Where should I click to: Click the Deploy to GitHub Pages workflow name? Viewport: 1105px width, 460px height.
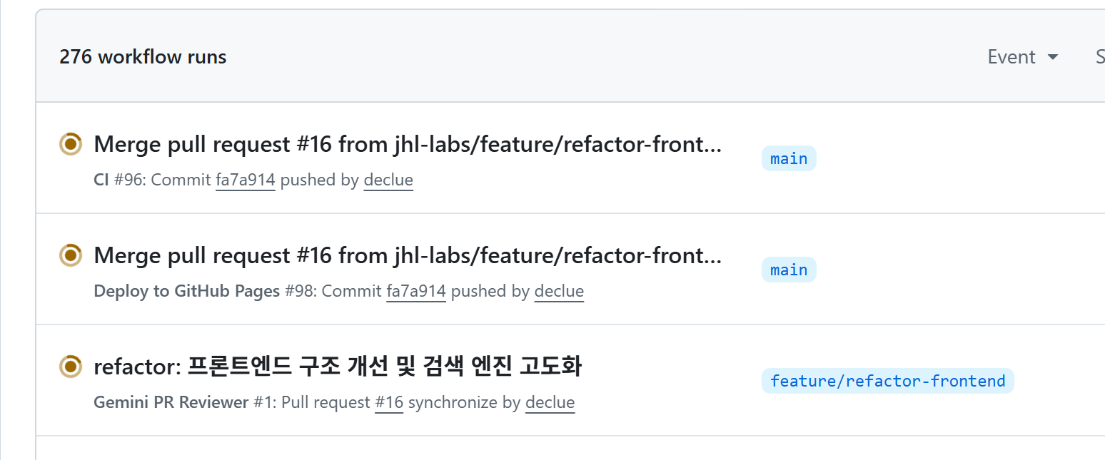(186, 291)
